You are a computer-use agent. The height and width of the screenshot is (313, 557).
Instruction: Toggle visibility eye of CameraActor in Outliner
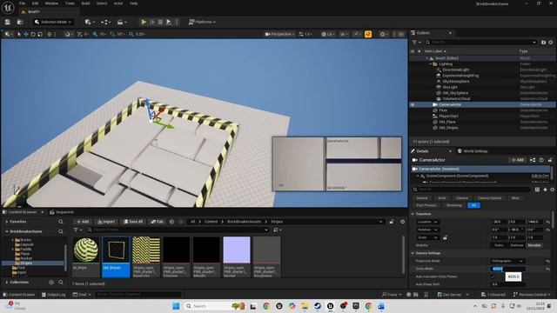point(413,104)
